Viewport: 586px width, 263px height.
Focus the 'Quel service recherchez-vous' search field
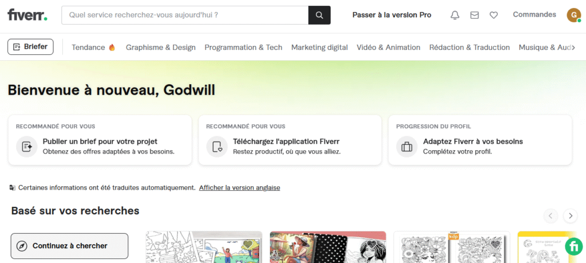tap(185, 15)
